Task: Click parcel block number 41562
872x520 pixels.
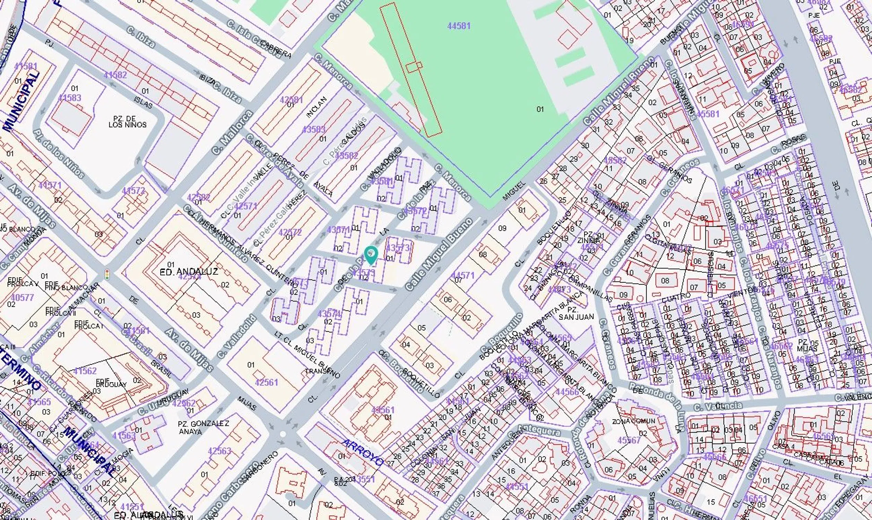Action: coord(85,371)
